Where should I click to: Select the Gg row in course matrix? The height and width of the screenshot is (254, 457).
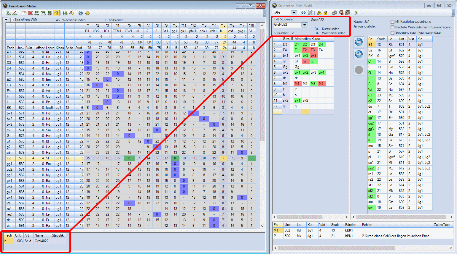(9, 158)
